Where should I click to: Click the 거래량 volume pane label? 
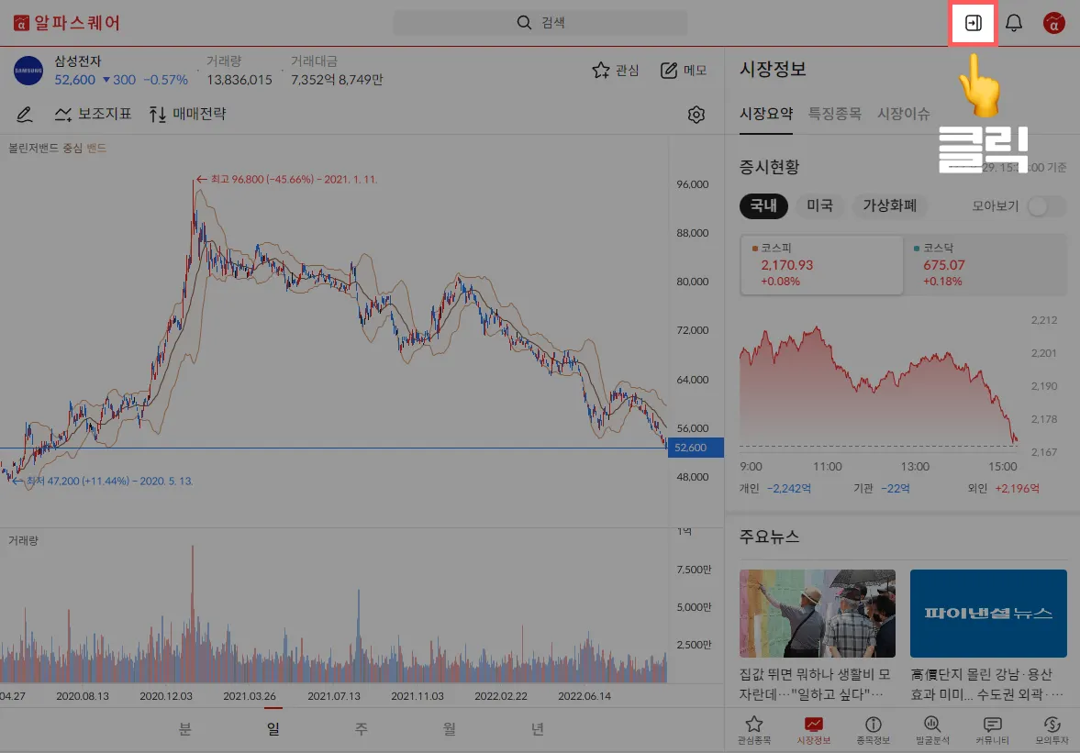[x=24, y=540]
